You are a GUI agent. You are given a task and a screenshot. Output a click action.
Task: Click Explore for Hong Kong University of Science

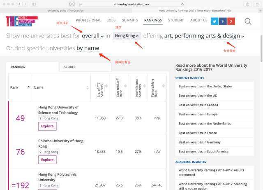click(47, 126)
